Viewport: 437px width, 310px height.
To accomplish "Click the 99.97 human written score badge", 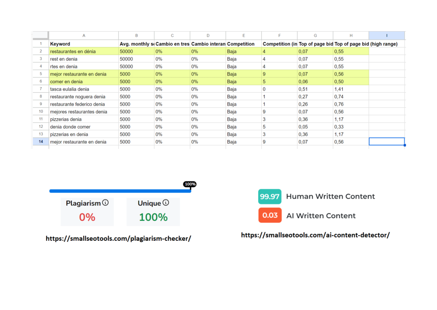I will tap(270, 196).
